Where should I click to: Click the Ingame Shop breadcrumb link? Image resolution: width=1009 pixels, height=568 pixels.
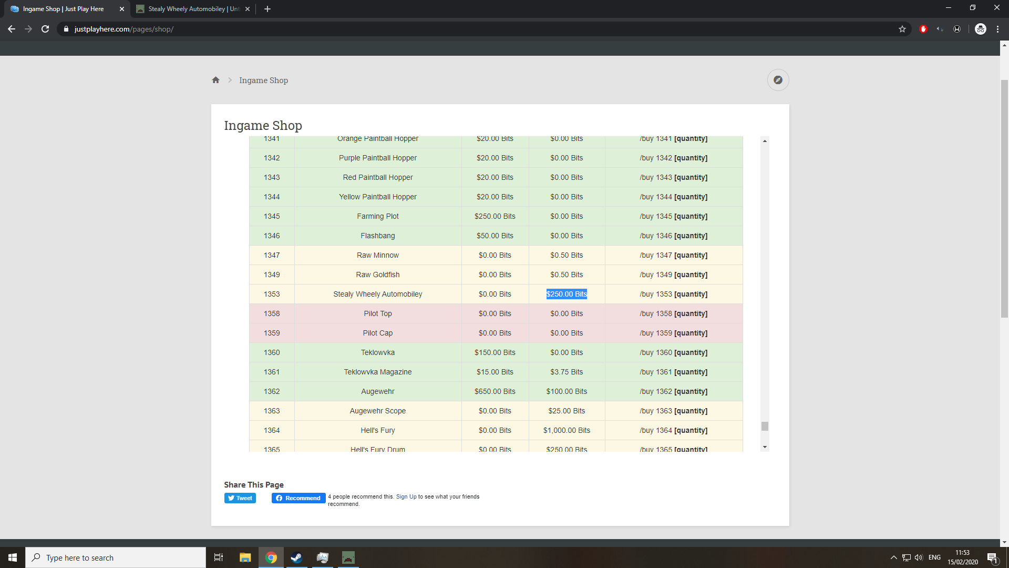[263, 80]
